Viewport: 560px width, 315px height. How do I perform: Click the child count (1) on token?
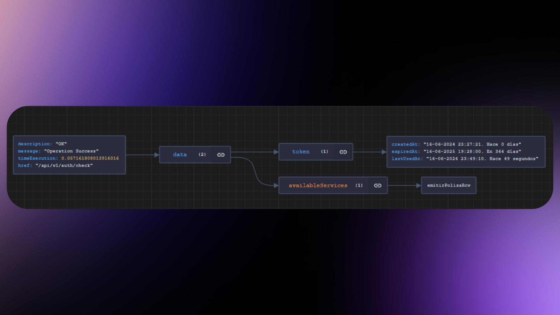[x=324, y=151]
